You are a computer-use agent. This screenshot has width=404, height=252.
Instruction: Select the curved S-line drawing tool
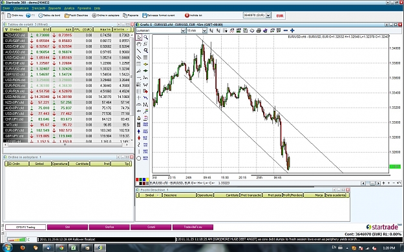coord(139,145)
